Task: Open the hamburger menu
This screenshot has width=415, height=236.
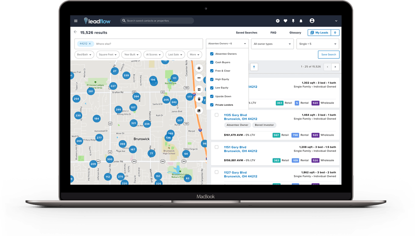Action: [x=76, y=21]
